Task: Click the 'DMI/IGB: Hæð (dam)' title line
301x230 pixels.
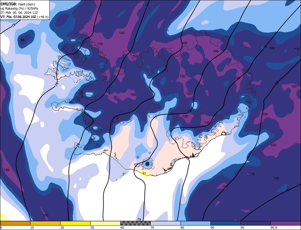Action: (x=18, y=4)
